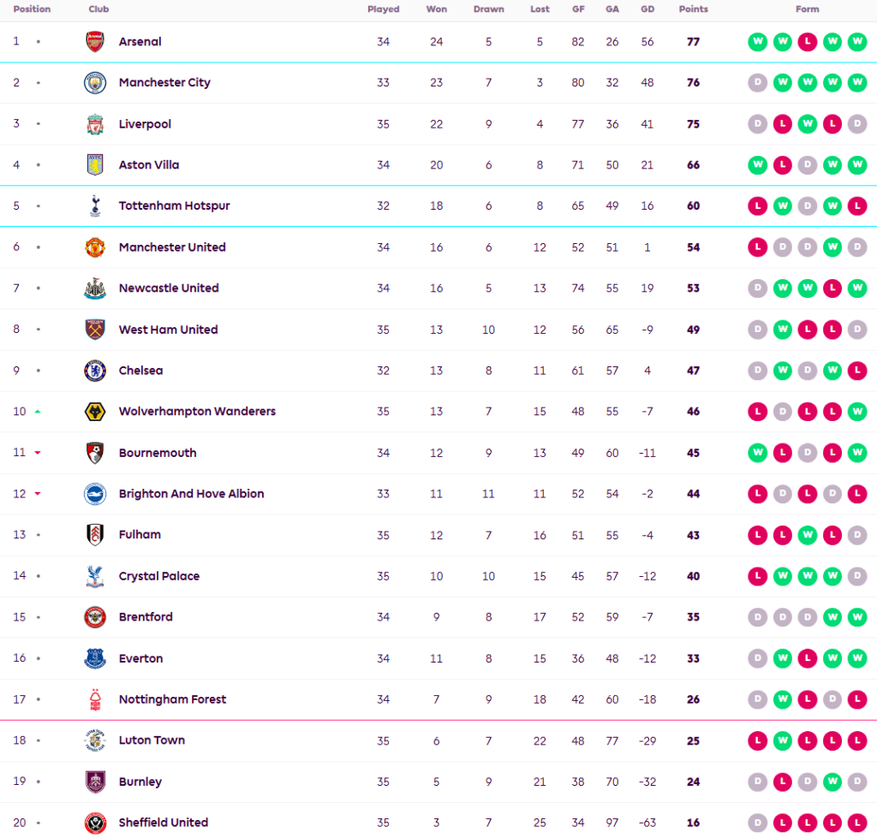Click the Arsenal club crest
The image size is (877, 838).
click(95, 42)
